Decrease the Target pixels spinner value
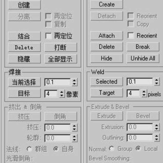Viewport: 163px width, 163px height. 144,95
